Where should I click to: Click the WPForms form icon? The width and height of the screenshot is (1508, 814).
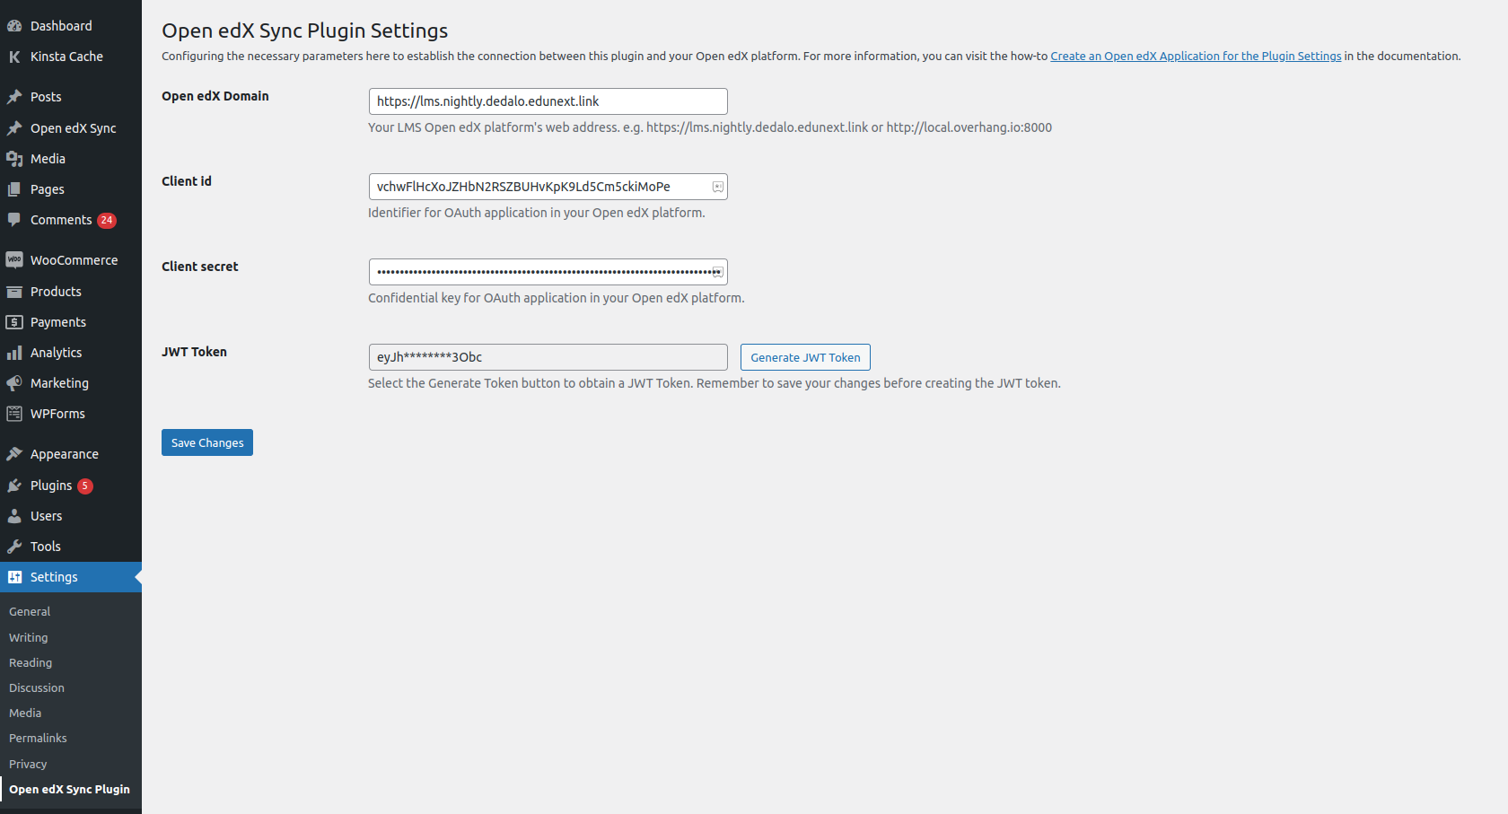14,414
